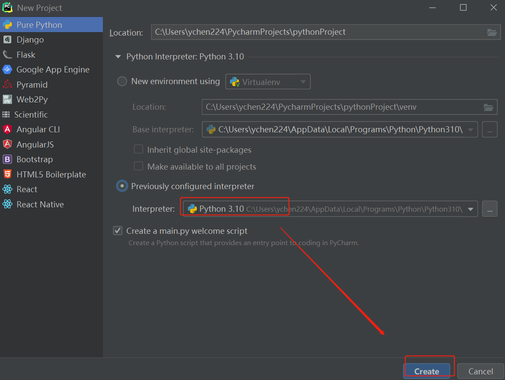
Task: Choose the React project type
Action: (52, 189)
